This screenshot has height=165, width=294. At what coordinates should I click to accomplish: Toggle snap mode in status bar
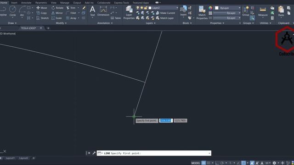[x=209, y=163]
